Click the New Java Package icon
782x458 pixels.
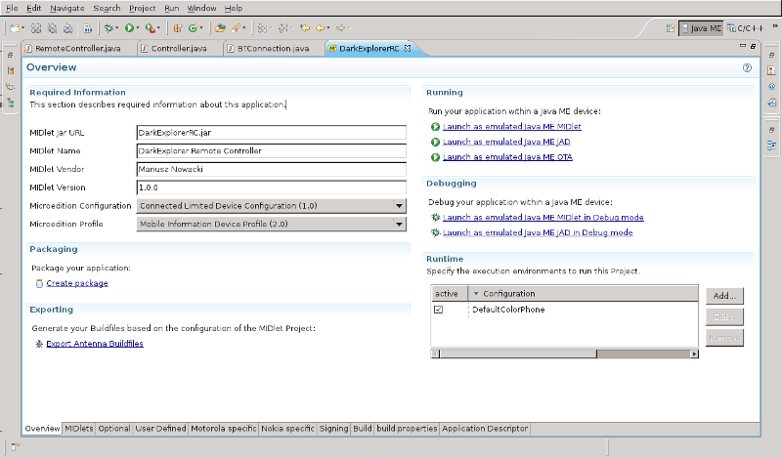coord(177,28)
